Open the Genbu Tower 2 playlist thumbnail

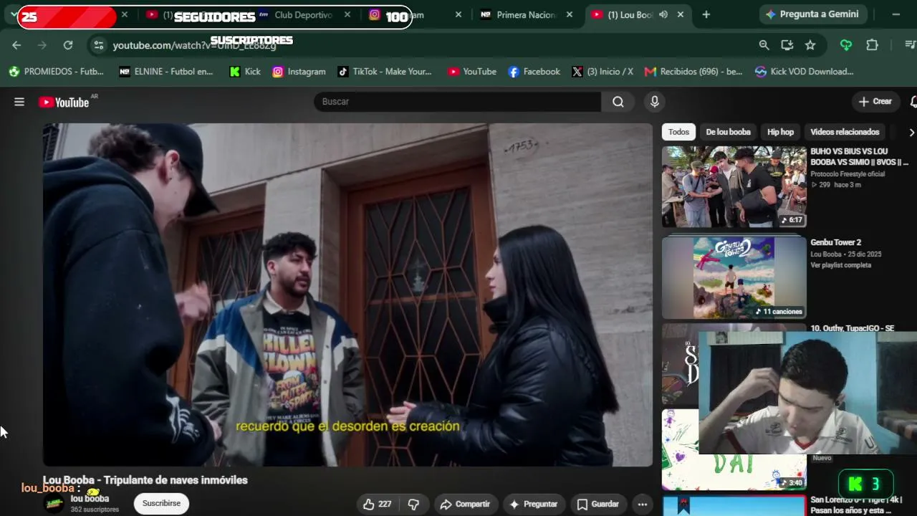point(734,278)
